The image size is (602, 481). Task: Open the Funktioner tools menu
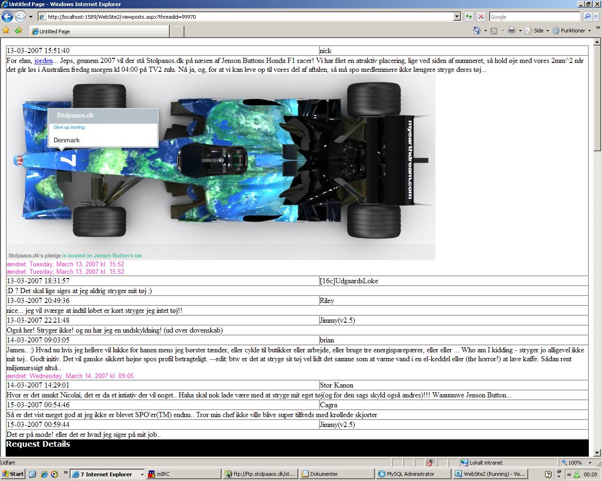572,31
